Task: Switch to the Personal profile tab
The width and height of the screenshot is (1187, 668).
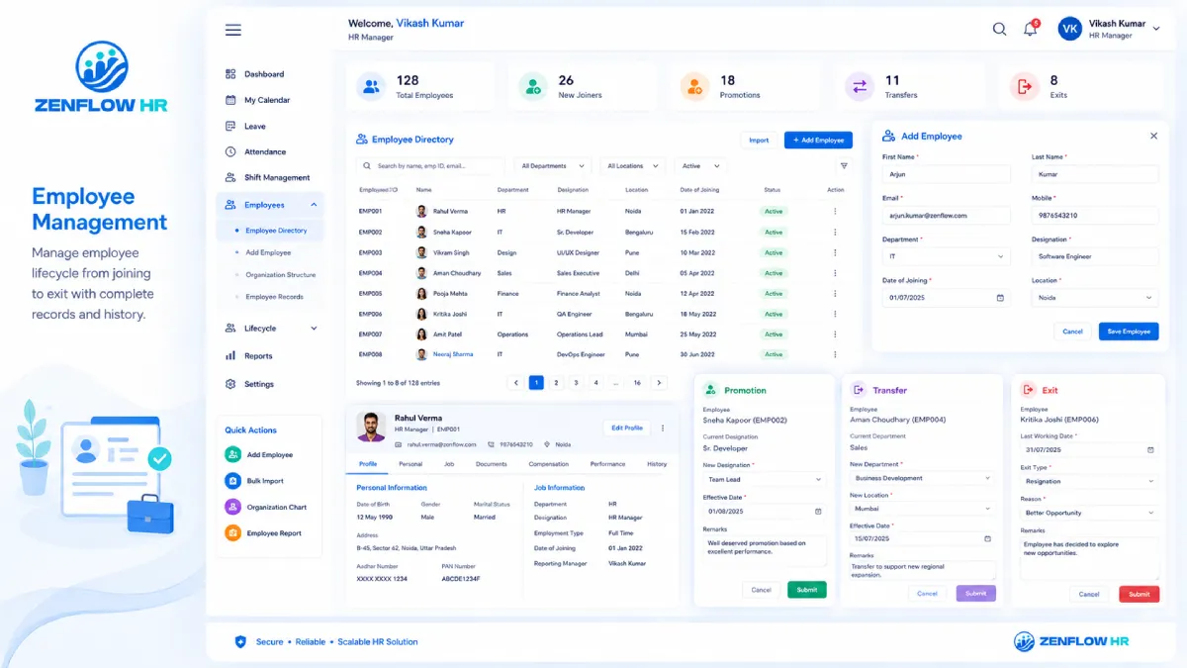Action: point(411,464)
